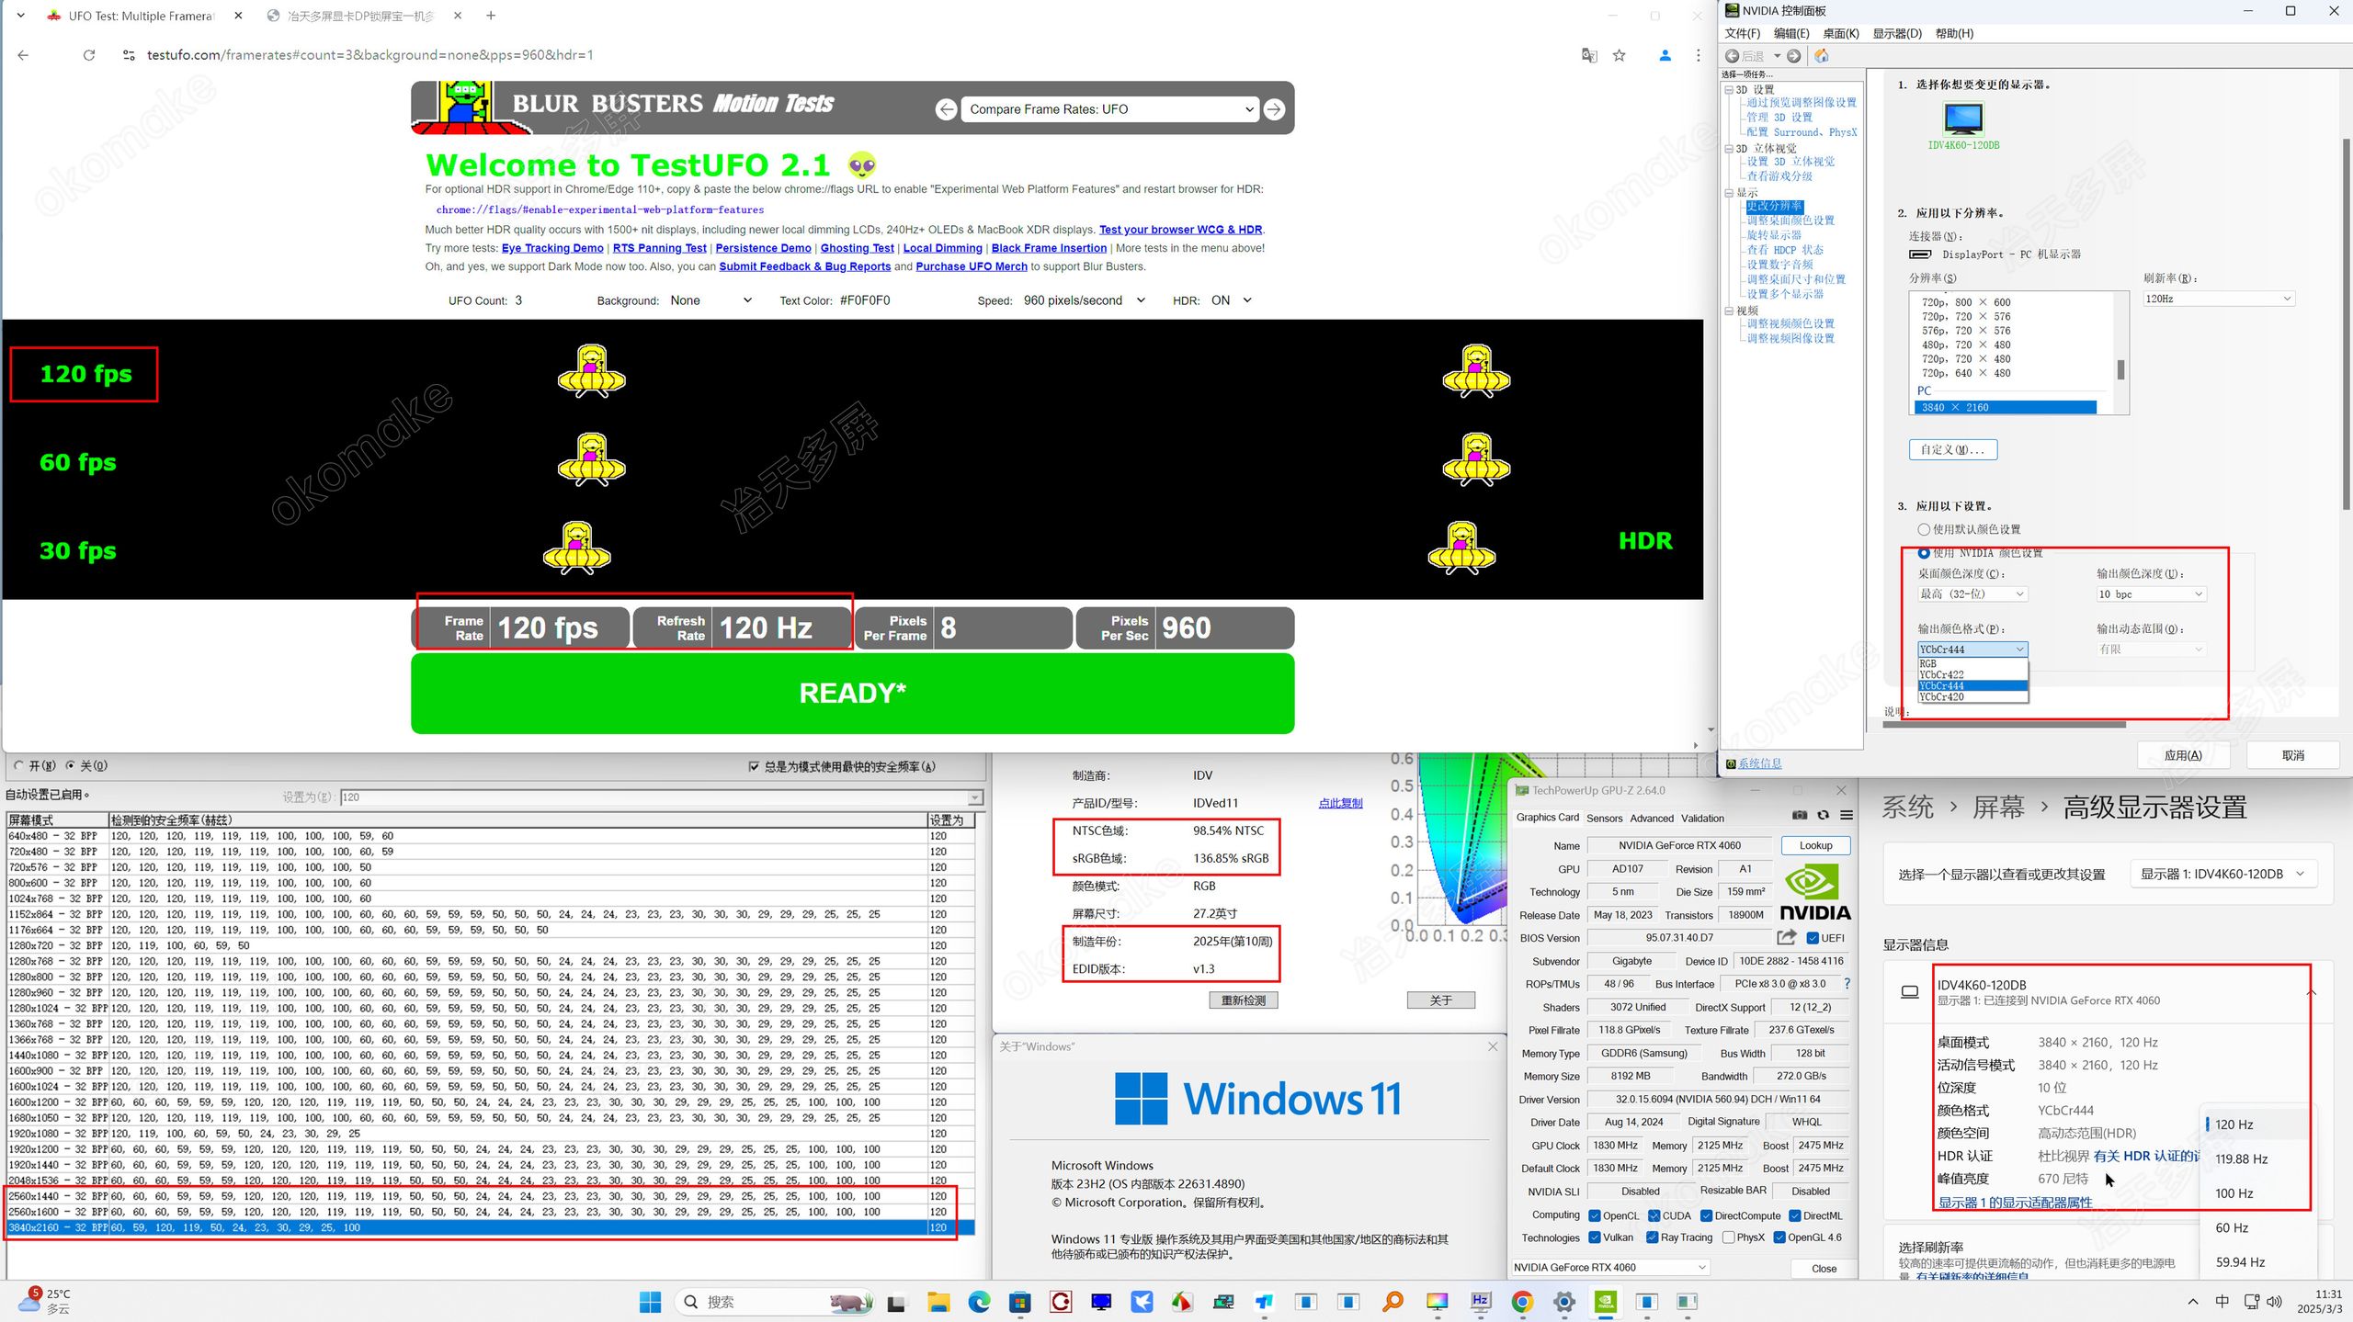The image size is (2353, 1322).
Task: Click the NVIDIA Control Panel back arrow
Action: tap(1732, 56)
